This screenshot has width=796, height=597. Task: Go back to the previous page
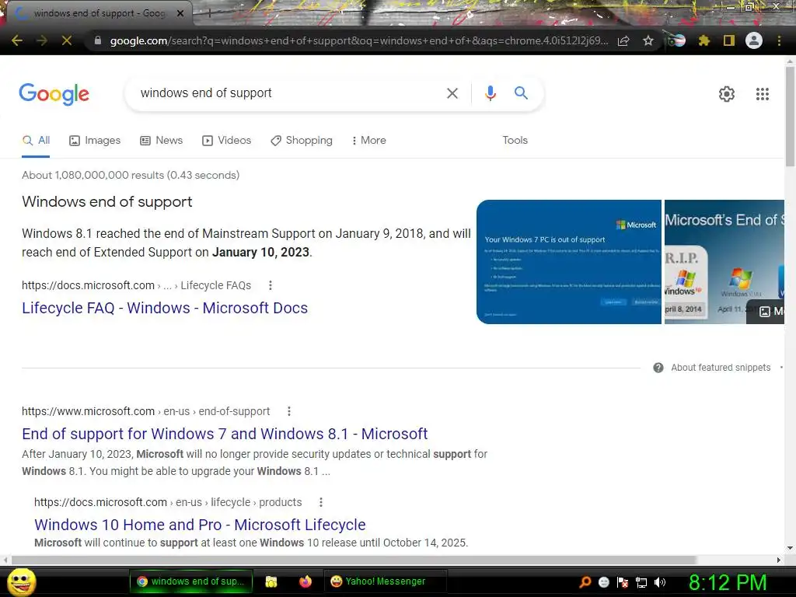[17, 40]
